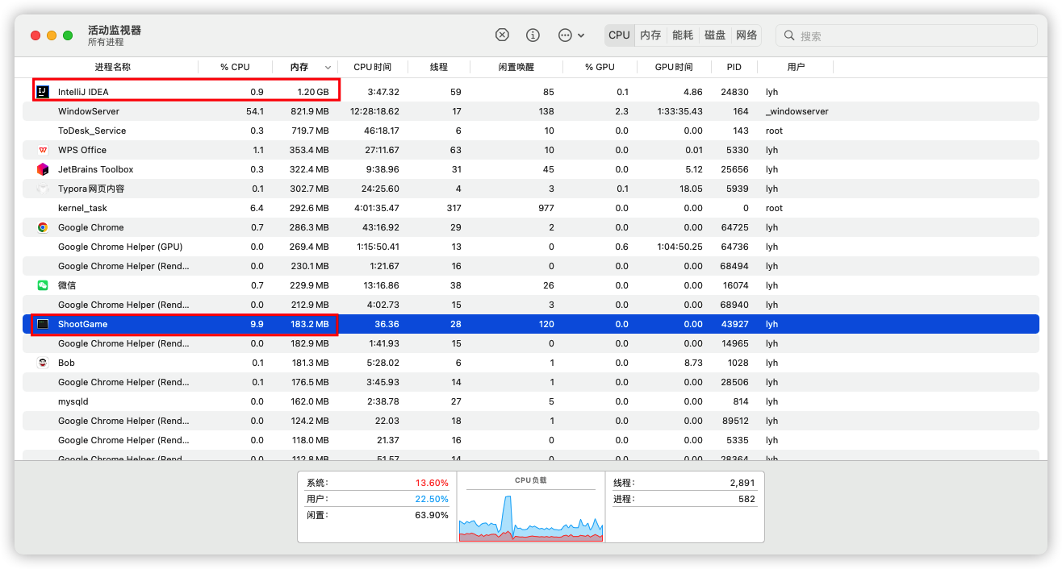The image size is (1062, 569).
Task: Open the ellipsis more-actions menu
Action: 571,35
